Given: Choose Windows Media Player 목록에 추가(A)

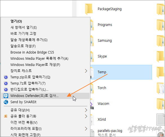Looking at the screenshot, I should (x=45, y=58).
